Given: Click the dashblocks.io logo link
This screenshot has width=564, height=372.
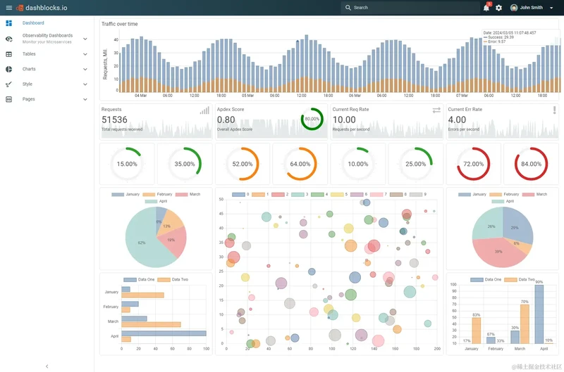Looking at the screenshot, I should [x=42, y=8].
